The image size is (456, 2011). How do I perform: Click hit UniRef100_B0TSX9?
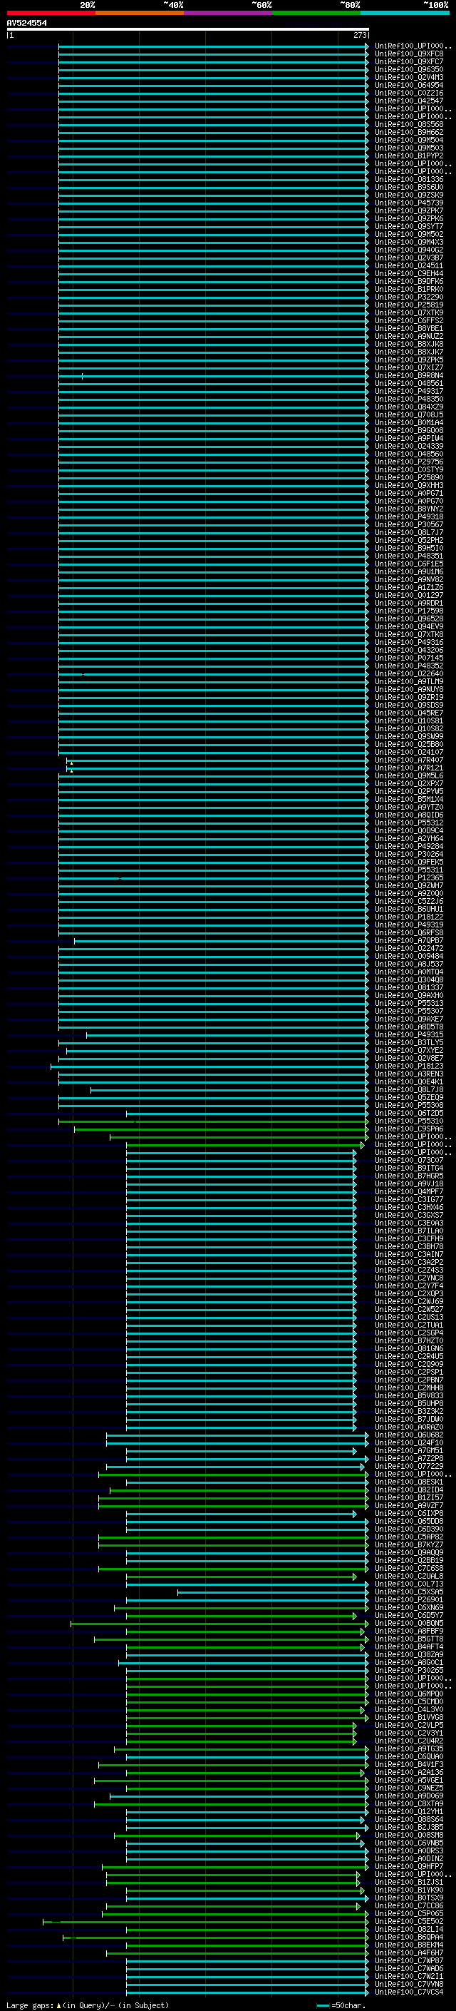(409, 1898)
